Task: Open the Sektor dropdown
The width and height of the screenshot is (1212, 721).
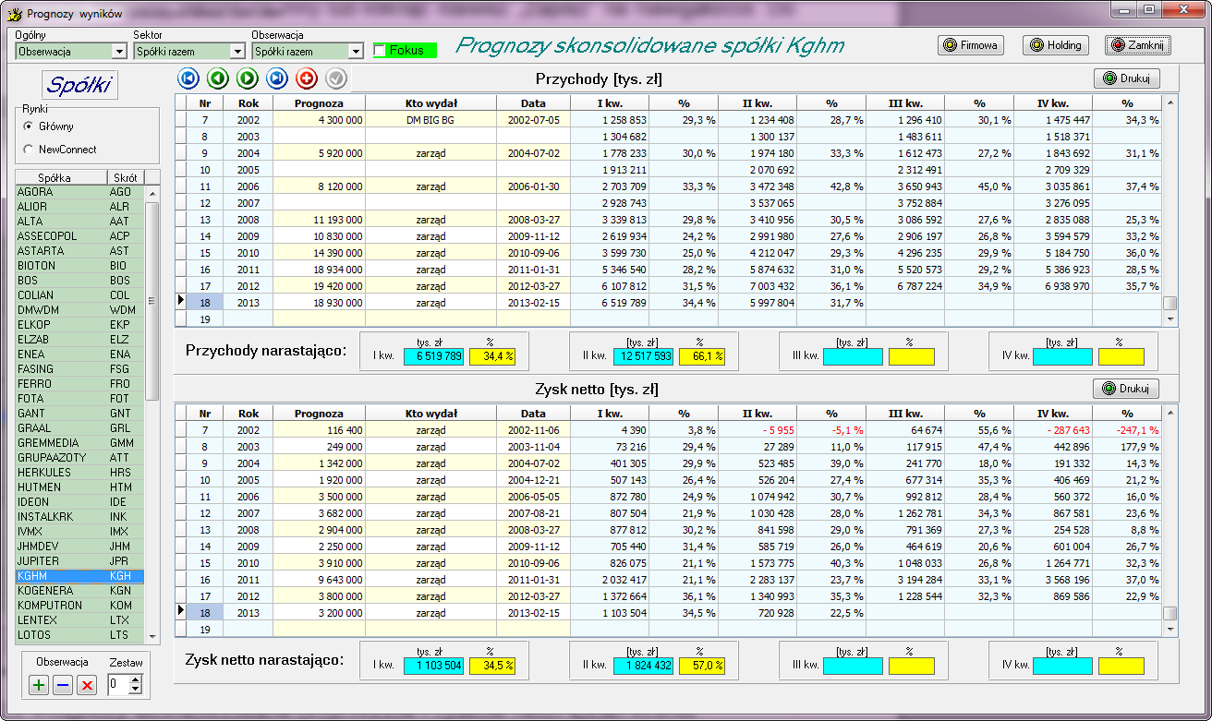Action: point(236,52)
